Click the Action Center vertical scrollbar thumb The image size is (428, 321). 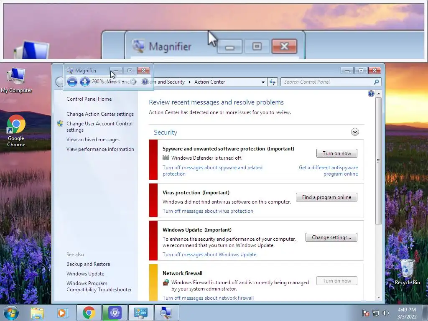coord(379,161)
